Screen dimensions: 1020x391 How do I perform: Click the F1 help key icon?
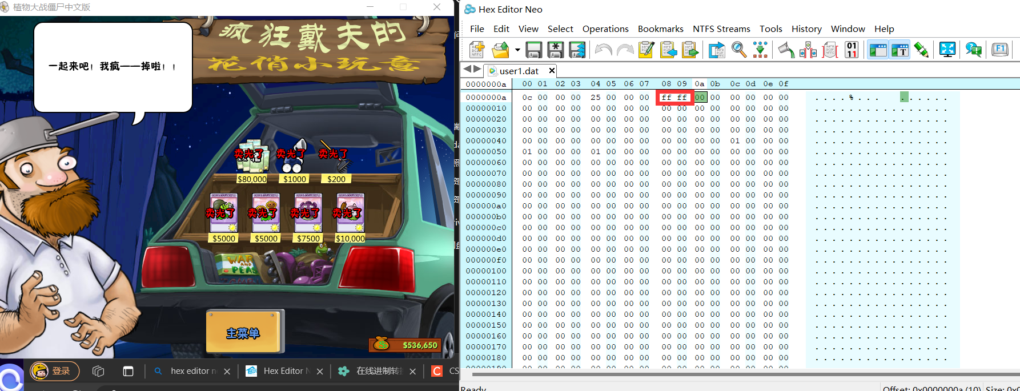point(1000,50)
